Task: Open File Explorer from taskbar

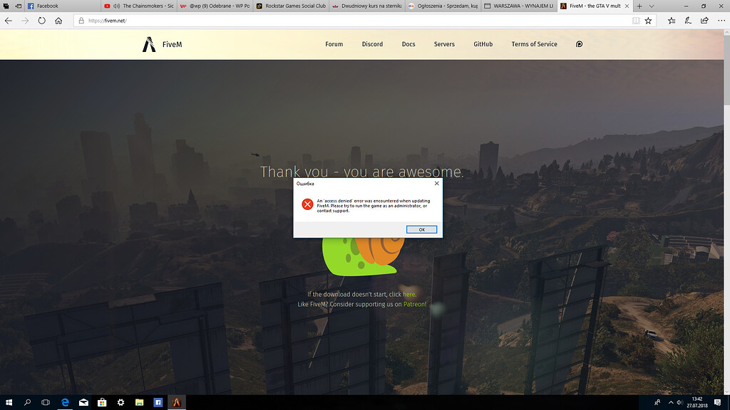Action: (x=139, y=403)
